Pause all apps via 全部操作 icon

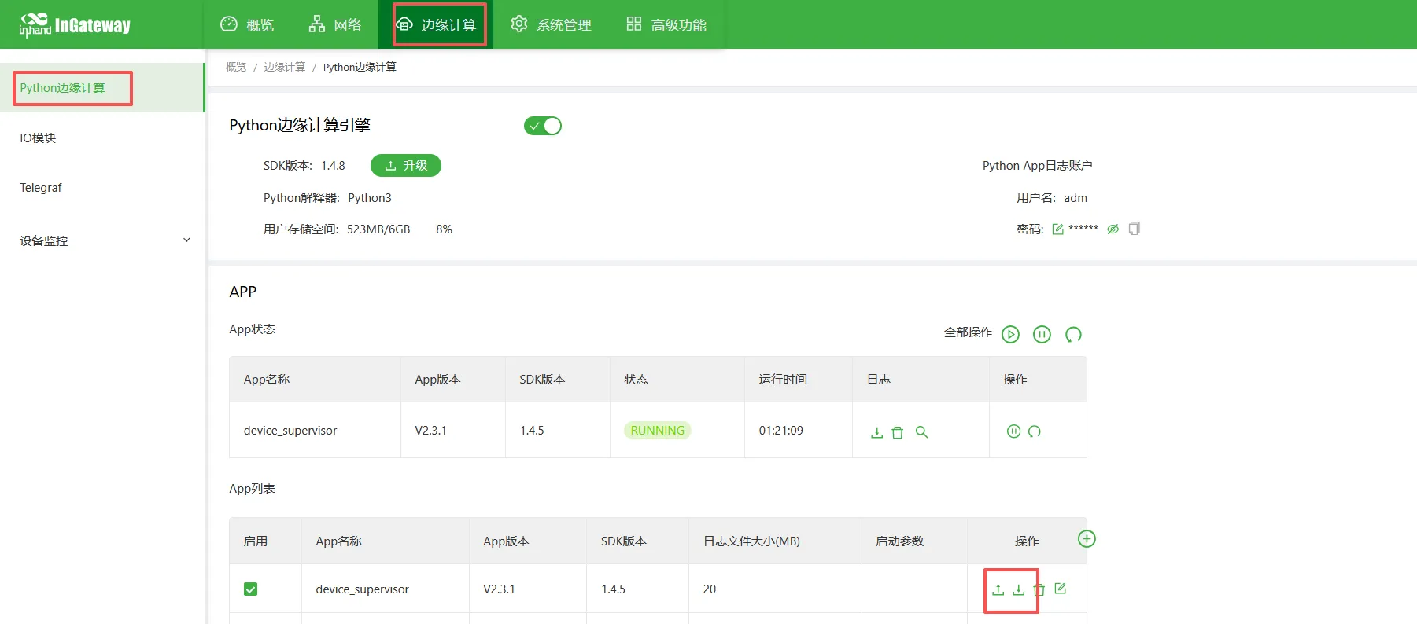click(x=1042, y=335)
